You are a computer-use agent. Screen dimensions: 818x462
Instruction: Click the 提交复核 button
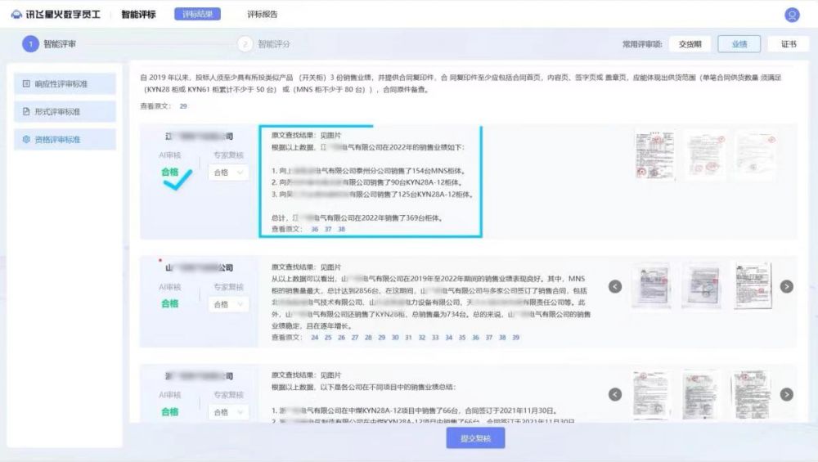pos(475,438)
